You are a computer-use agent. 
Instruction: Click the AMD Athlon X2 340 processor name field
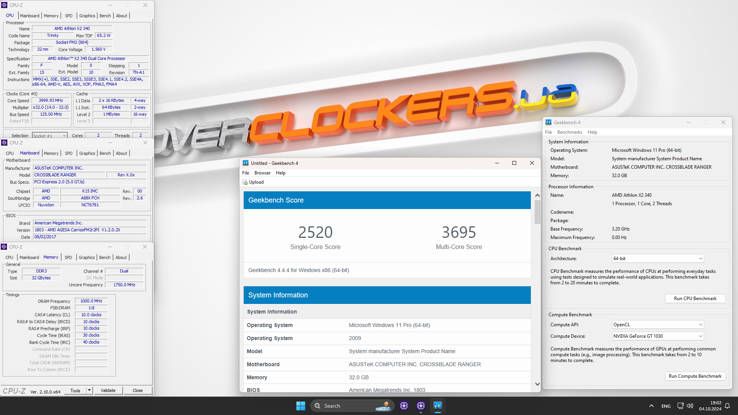coord(72,28)
